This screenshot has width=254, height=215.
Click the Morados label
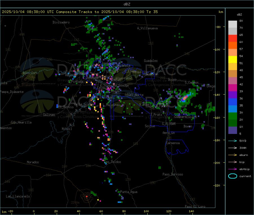[x=33, y=162]
